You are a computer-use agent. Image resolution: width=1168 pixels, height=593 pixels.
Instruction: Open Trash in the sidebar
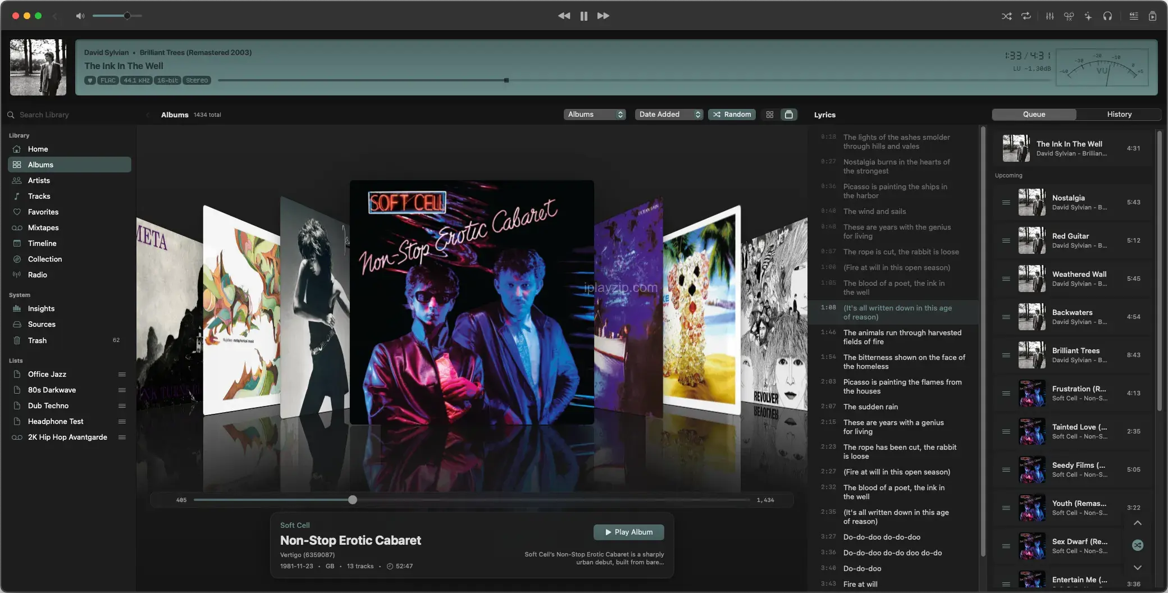pos(70,340)
